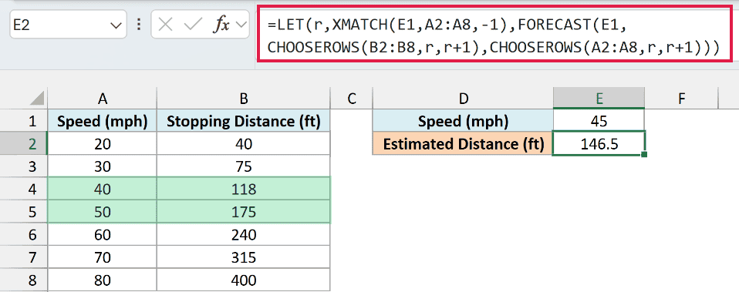Viewport: 739px width, 292px height.
Task: Click cell B1 'Stopping Distance (ft)'
Action: [x=244, y=122]
